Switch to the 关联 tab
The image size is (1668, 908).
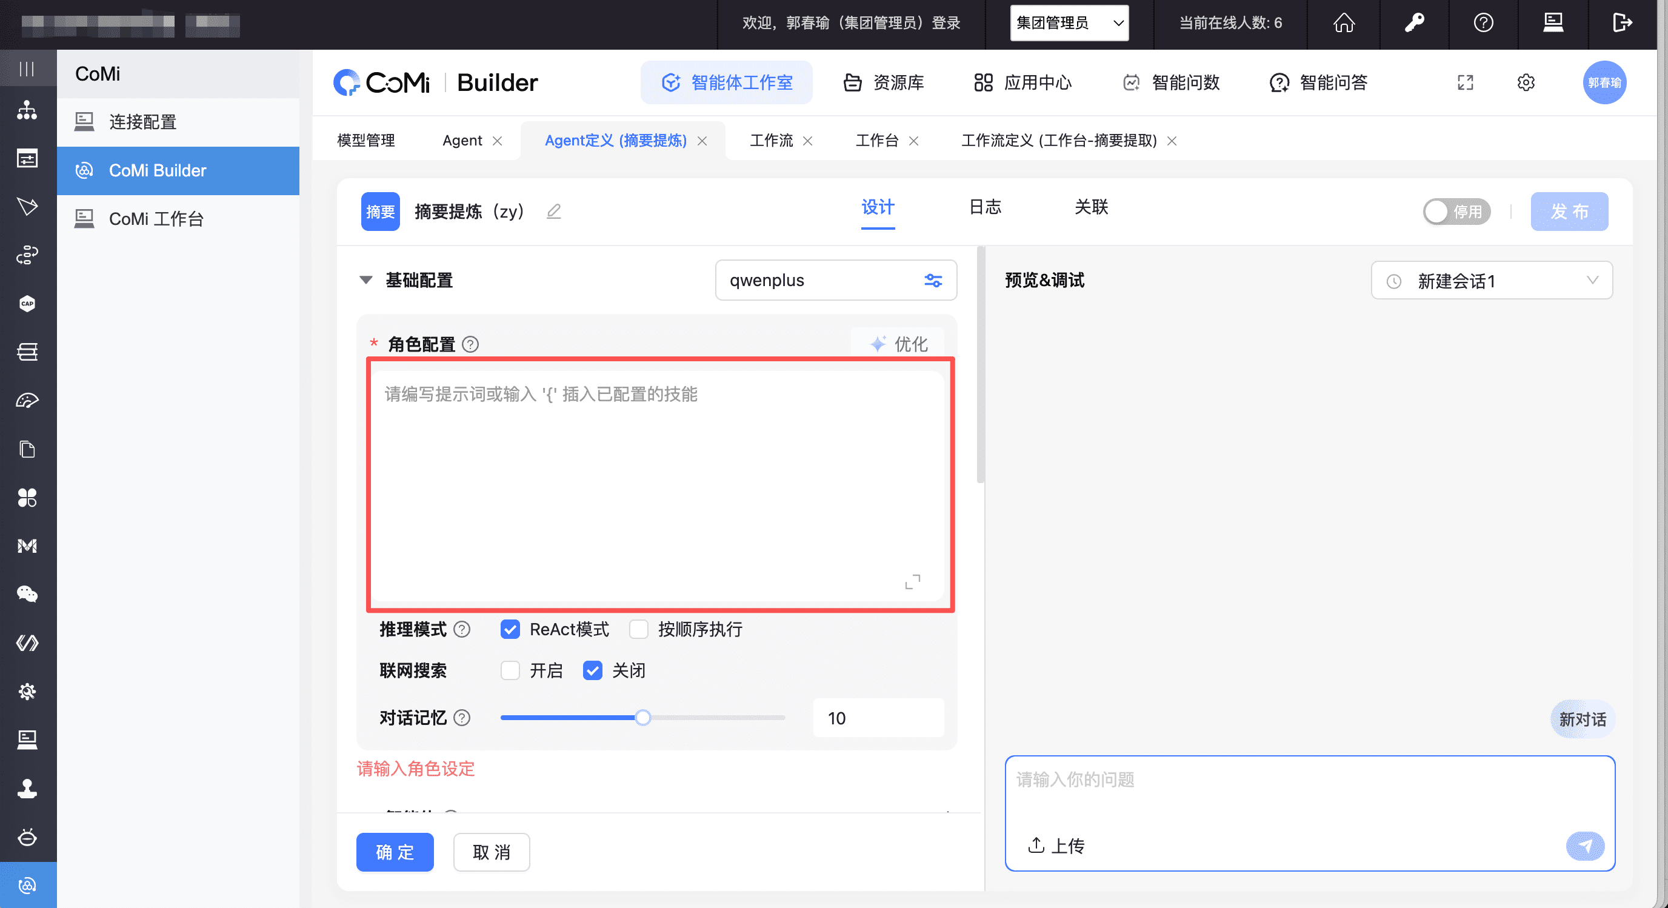click(x=1091, y=207)
